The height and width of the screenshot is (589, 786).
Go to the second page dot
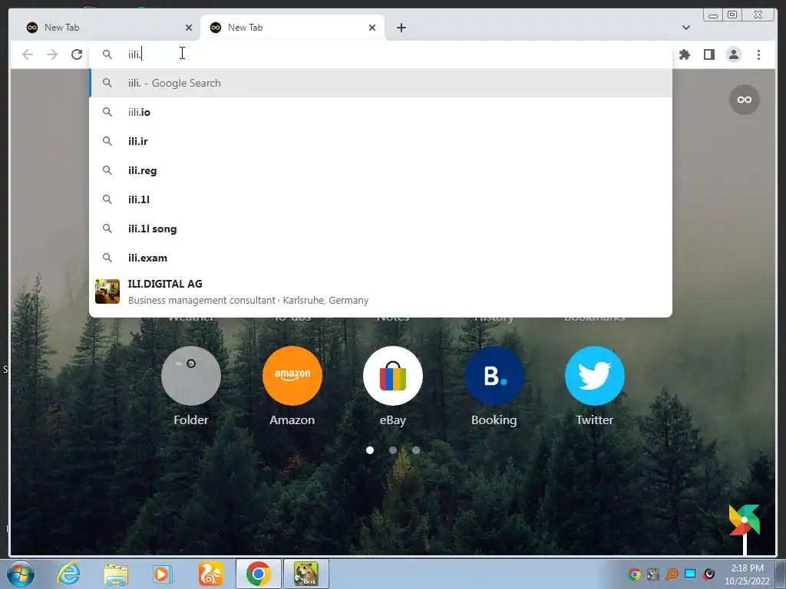tap(393, 450)
